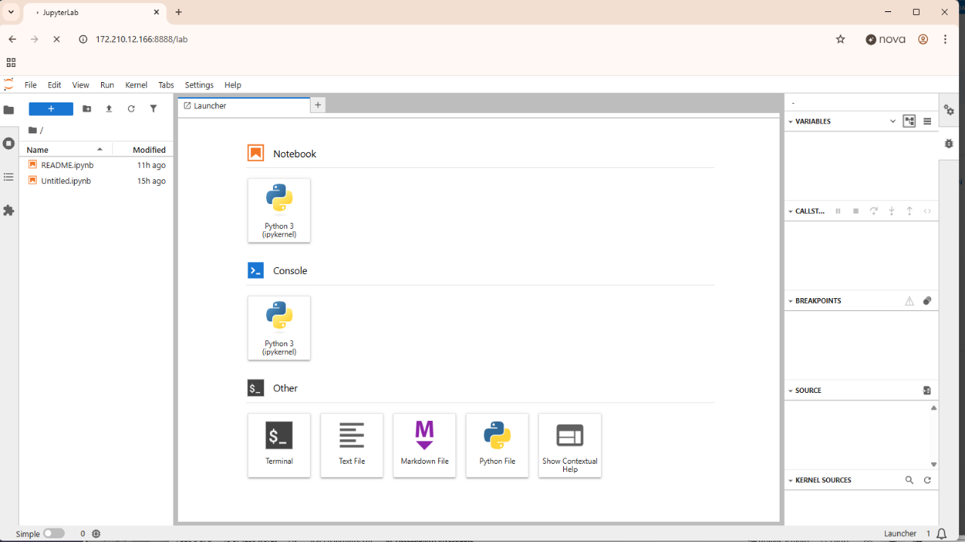
Task: Toggle the file filter funnel icon
Action: [x=153, y=109]
